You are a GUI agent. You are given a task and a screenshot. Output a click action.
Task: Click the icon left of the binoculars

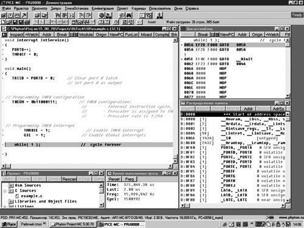[x=122, y=15]
